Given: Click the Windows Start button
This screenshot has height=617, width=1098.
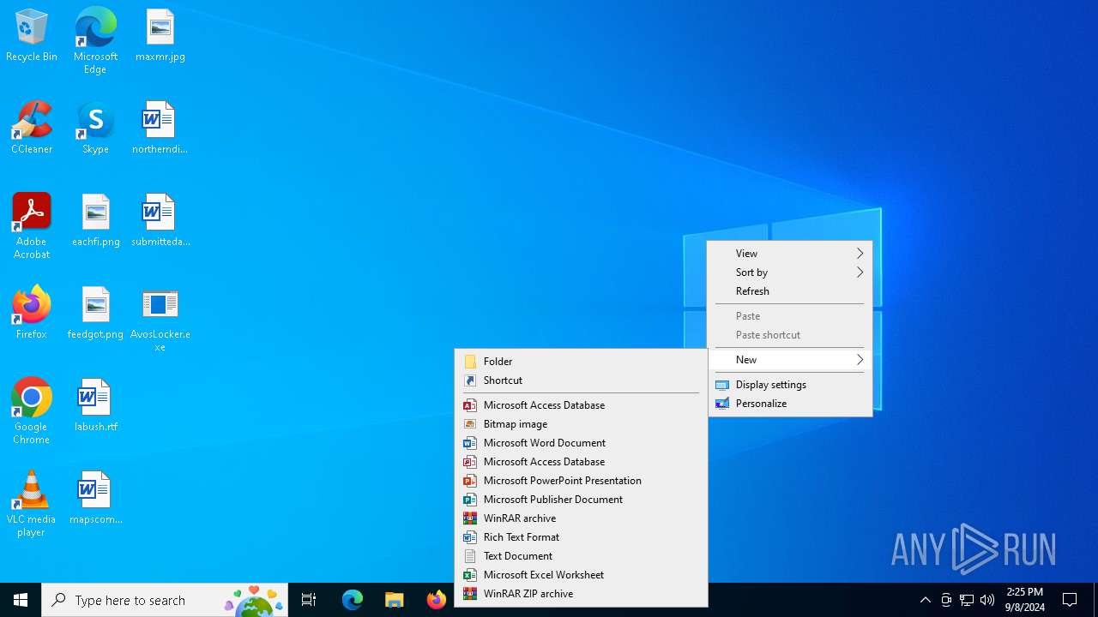Looking at the screenshot, I should [21, 600].
